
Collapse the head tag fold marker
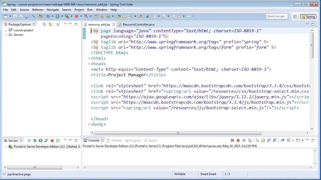click(89, 64)
